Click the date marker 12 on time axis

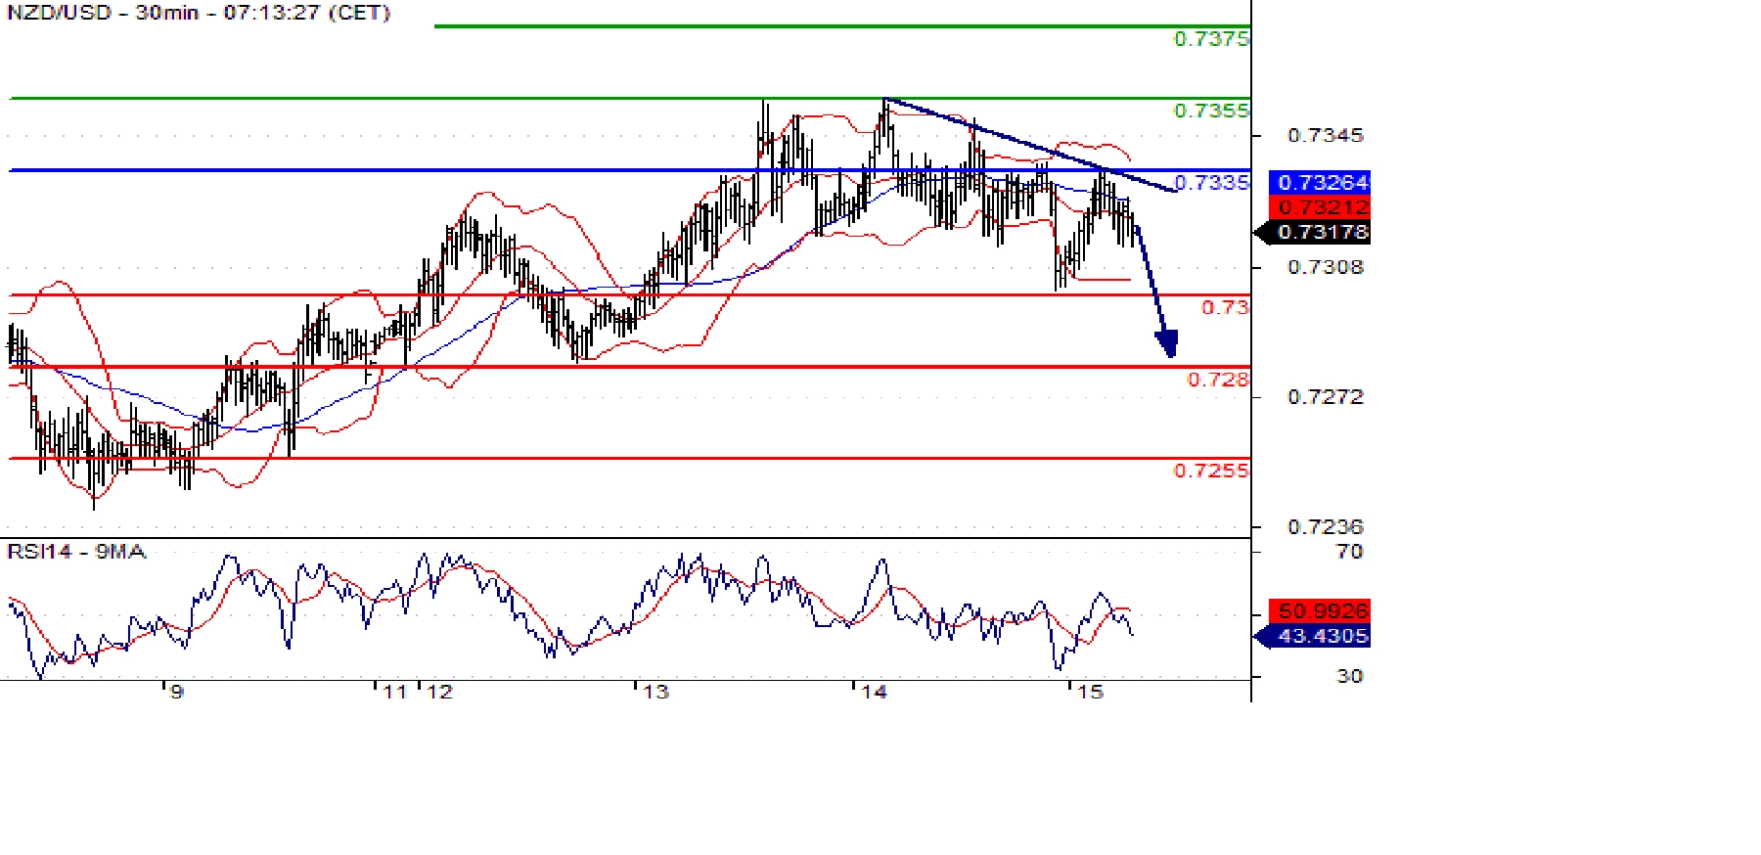coord(440,692)
